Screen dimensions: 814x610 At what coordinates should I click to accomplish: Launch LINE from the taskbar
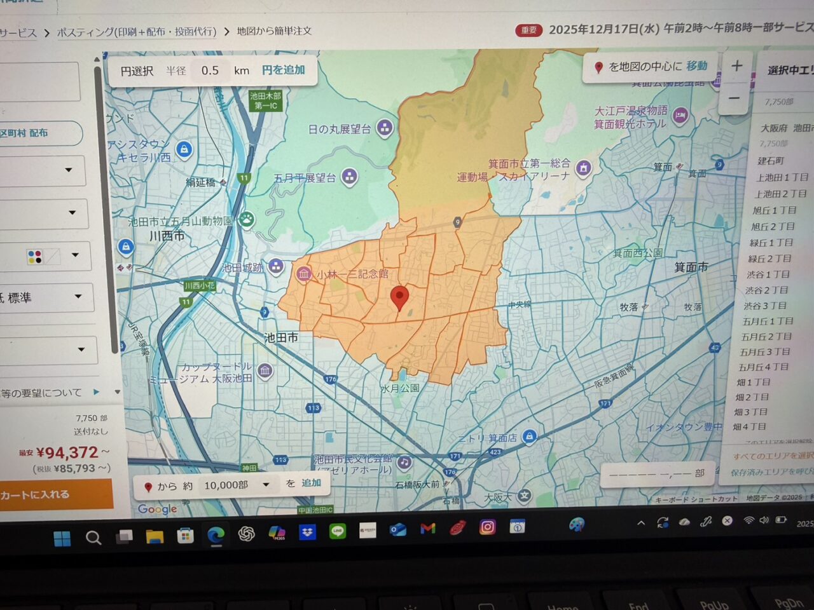(x=336, y=531)
